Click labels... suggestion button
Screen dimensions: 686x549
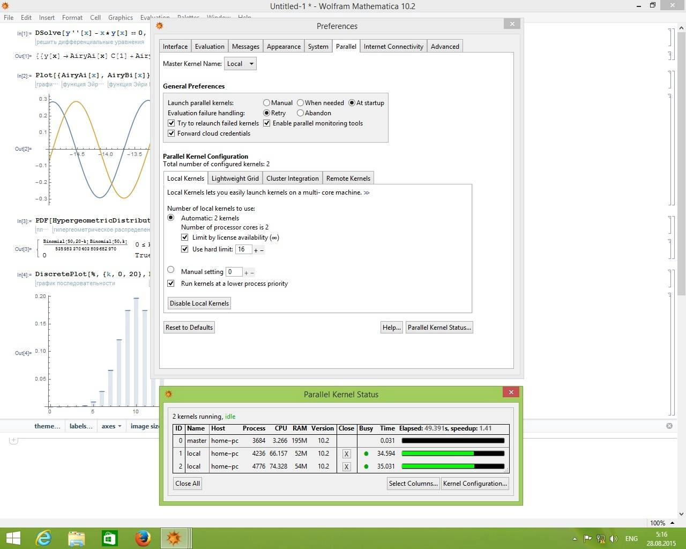[81, 426]
